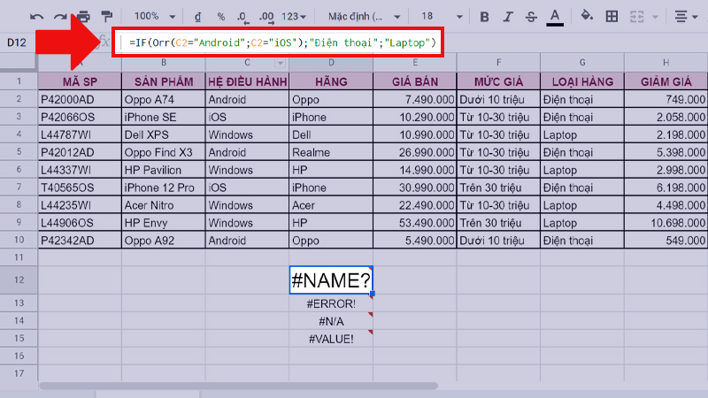
Task: Format the cell as percent
Action: point(220,17)
